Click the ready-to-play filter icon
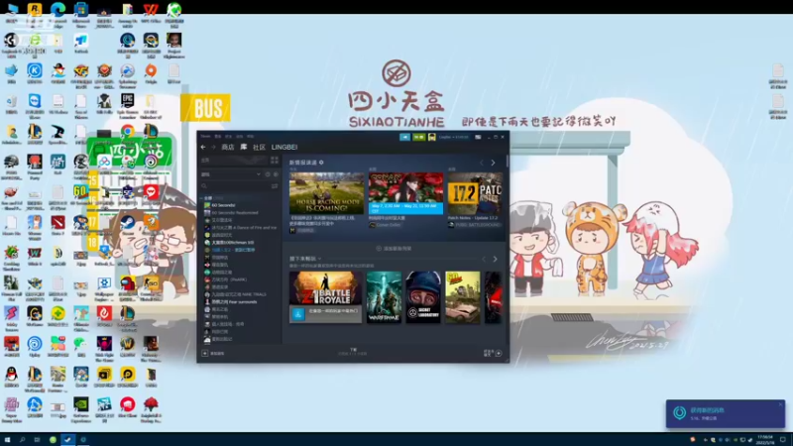Image resolution: width=793 pixels, height=446 pixels. 276,174
